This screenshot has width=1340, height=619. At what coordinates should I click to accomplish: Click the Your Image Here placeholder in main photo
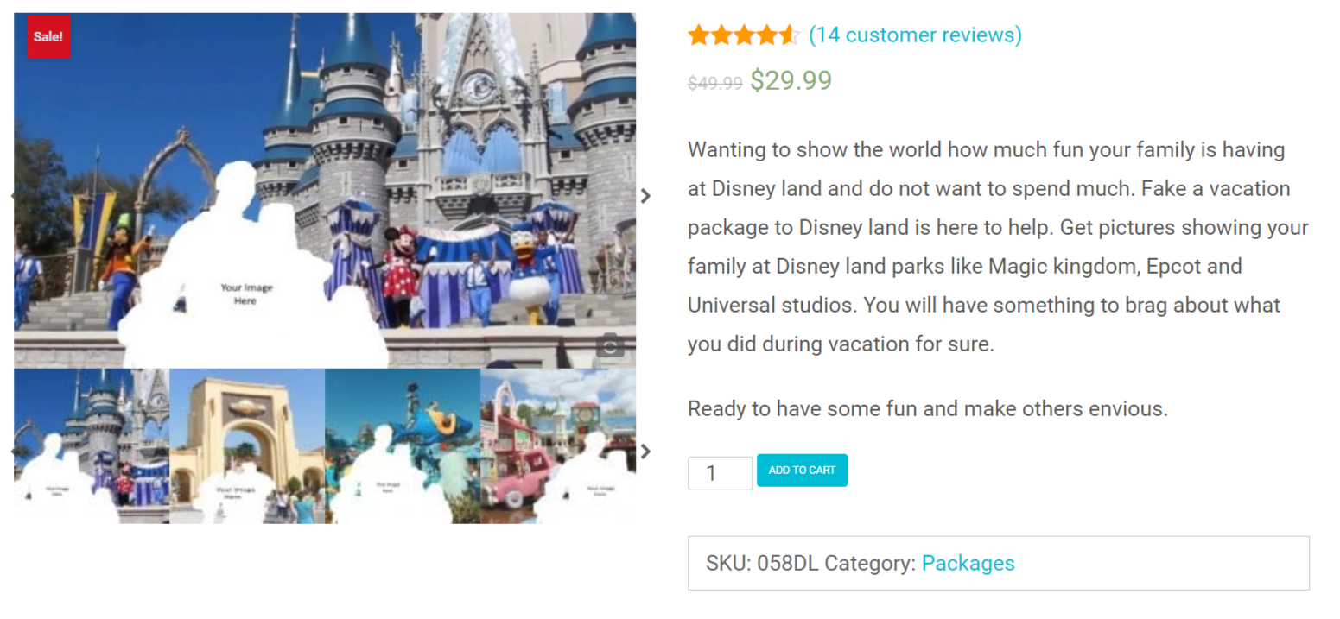tap(246, 294)
